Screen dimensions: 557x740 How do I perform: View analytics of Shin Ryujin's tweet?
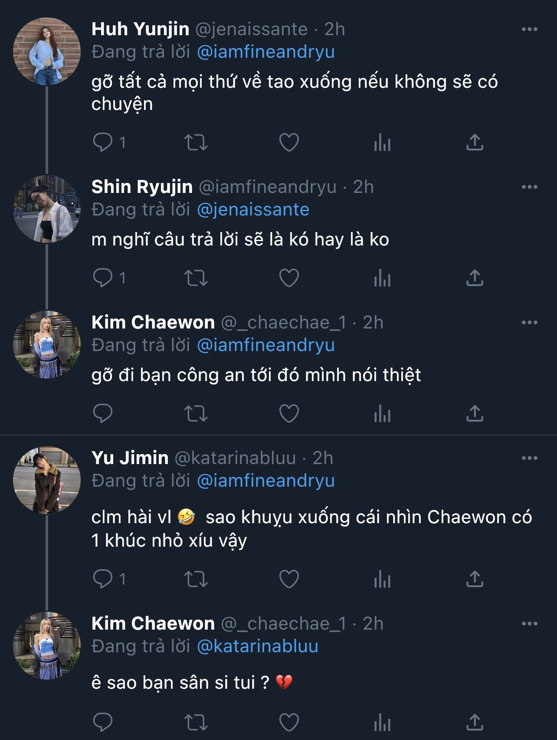tap(382, 278)
